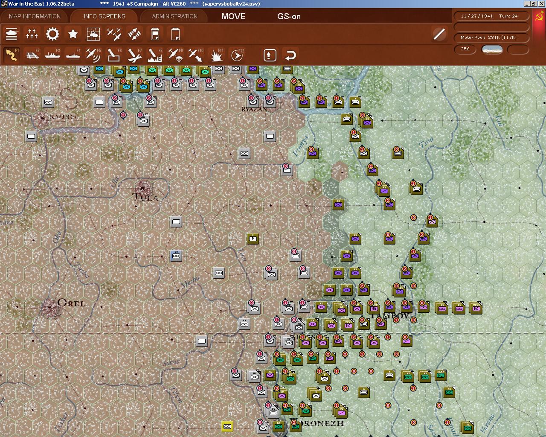546x437 pixels.
Task: Switch to the Administration tab
Action: 174,16
